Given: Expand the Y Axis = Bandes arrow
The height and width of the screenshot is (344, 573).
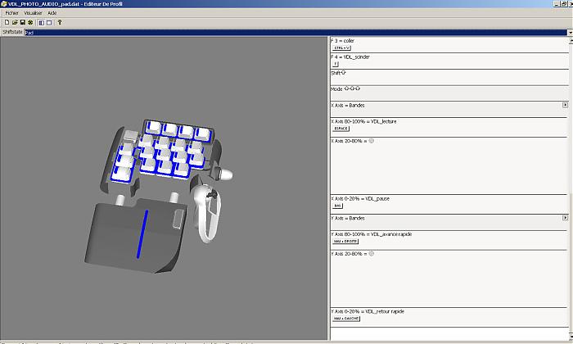Looking at the screenshot, I should point(565,218).
